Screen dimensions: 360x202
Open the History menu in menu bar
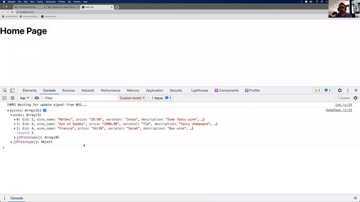coord(40,2)
